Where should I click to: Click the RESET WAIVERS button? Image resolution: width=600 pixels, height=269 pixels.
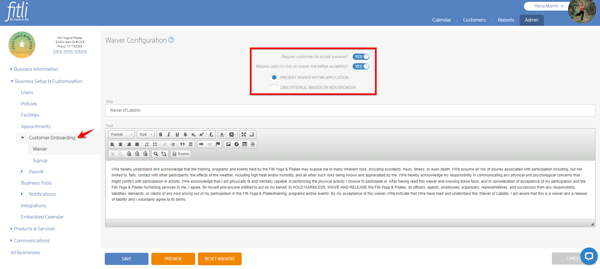pyautogui.click(x=220, y=259)
